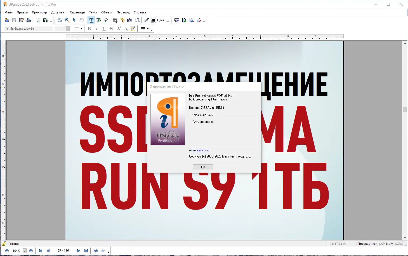
Task: Open the Перевод menu
Action: click(123, 12)
